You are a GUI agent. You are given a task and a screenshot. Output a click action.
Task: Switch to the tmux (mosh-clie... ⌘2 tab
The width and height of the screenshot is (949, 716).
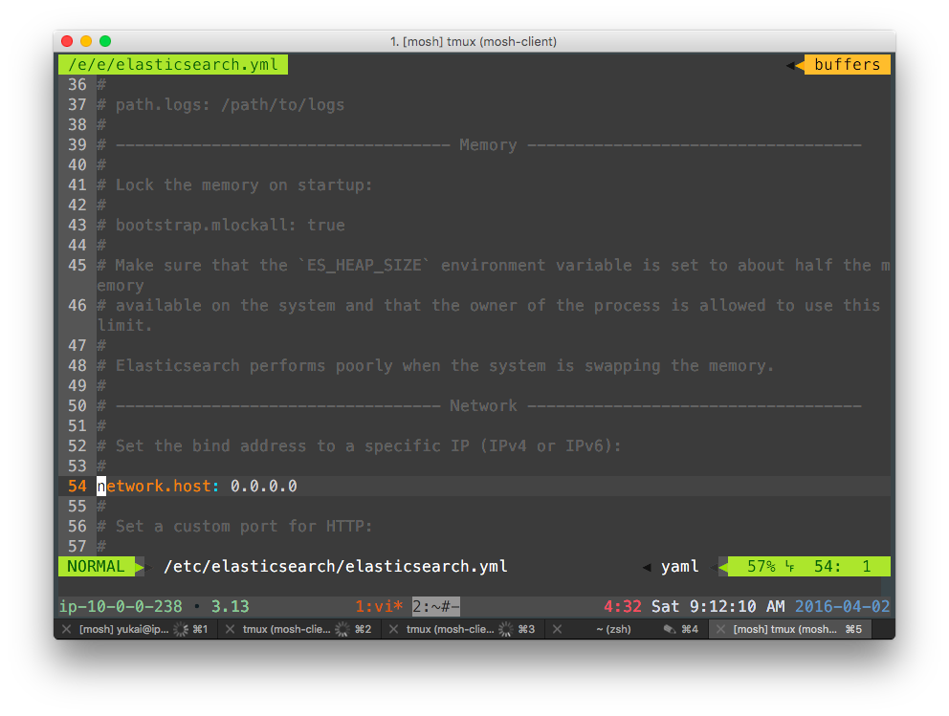point(299,630)
